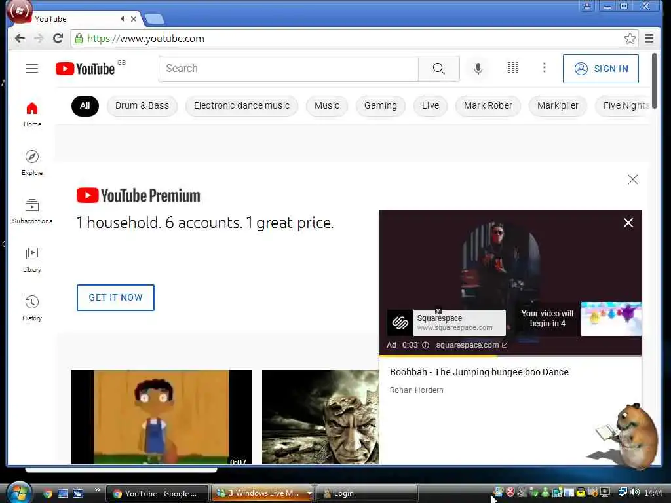The height and width of the screenshot is (503, 671).
Task: Open Explore in the sidebar
Action: (x=32, y=163)
